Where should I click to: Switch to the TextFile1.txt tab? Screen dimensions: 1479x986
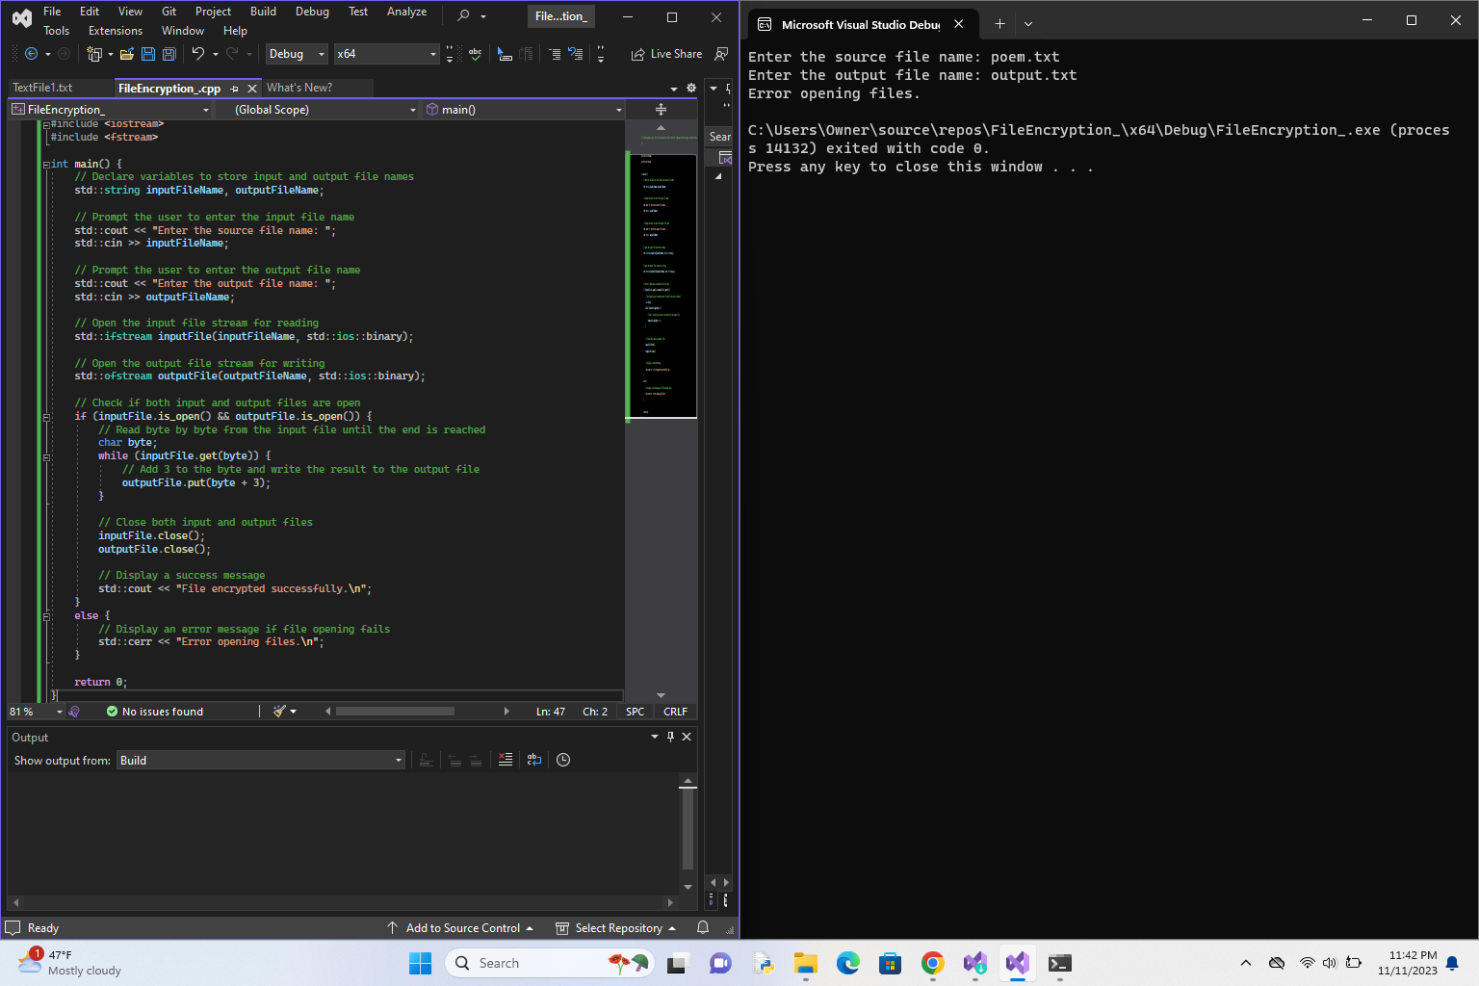[42, 88]
